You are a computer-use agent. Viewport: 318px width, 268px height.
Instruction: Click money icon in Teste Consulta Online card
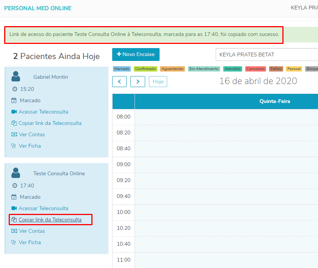click(x=14, y=231)
